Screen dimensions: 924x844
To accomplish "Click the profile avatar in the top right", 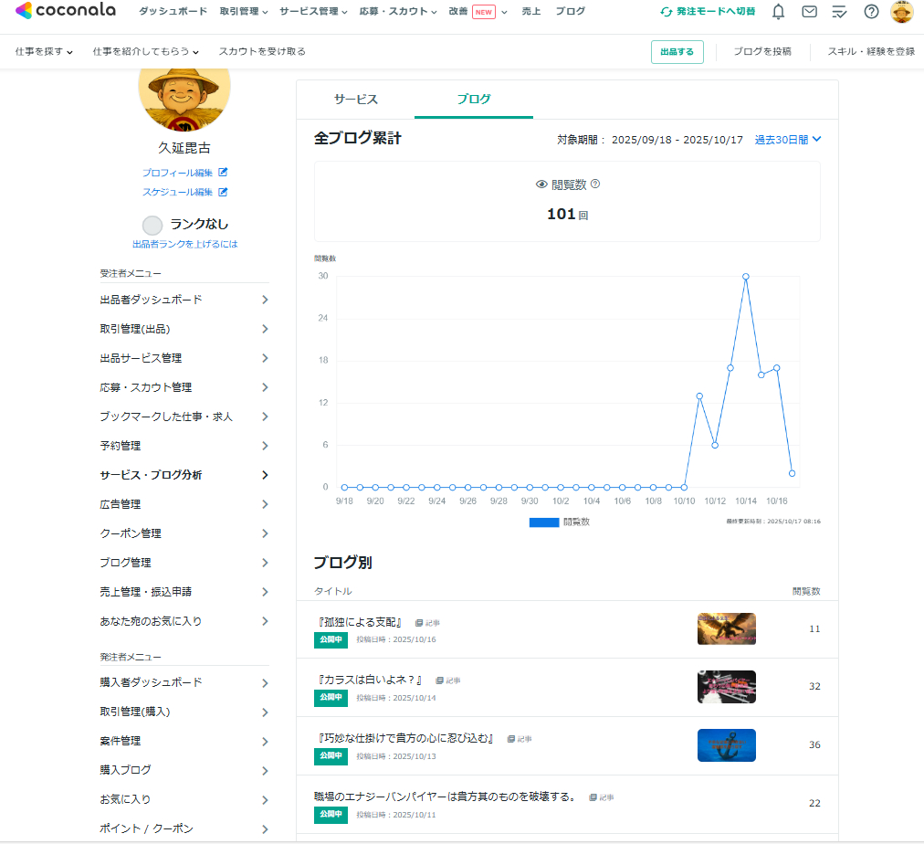I will (x=902, y=12).
